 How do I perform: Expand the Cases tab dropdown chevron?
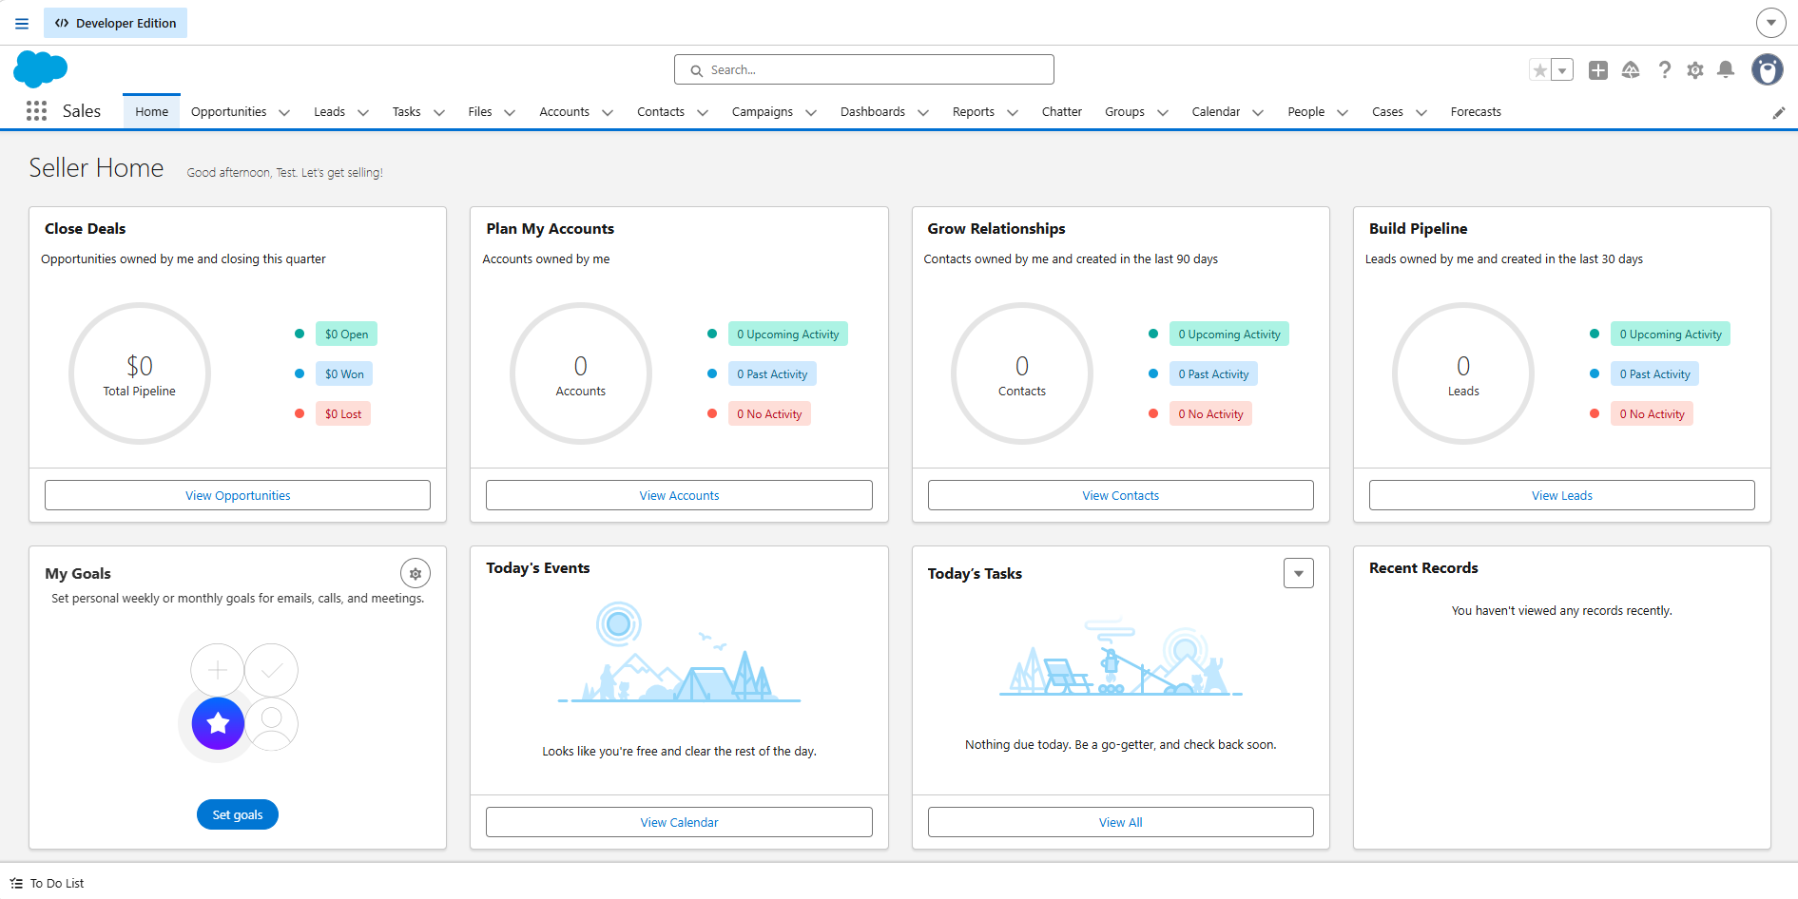point(1421,112)
